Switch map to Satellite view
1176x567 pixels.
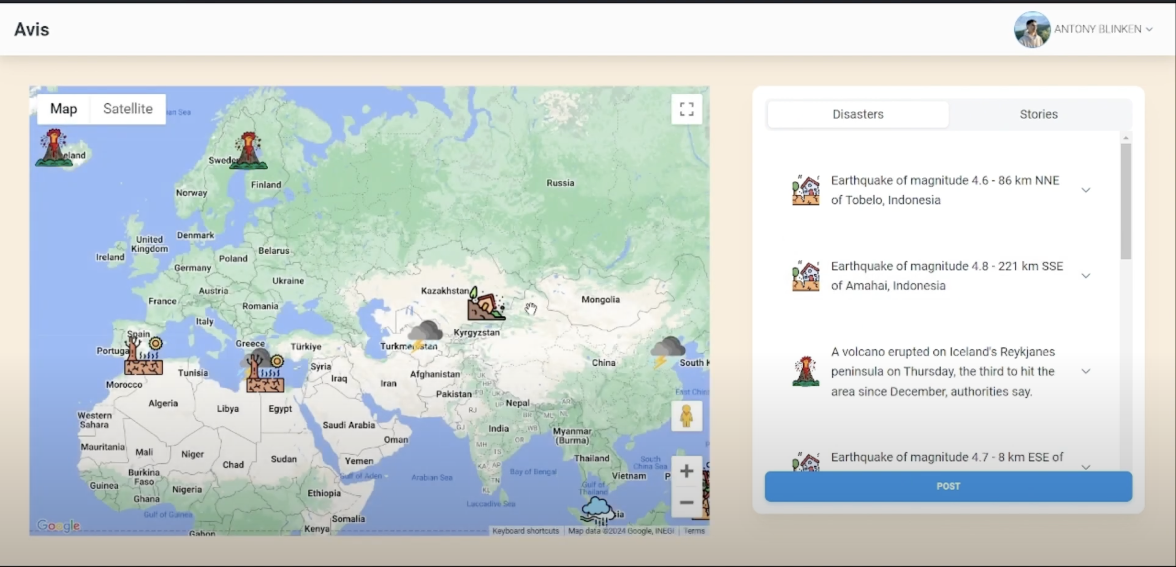(x=128, y=109)
